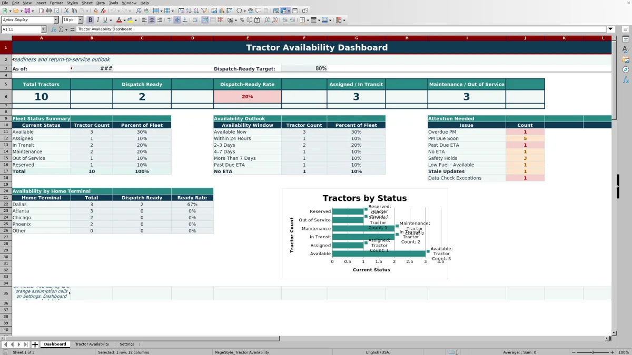Open the sidebar Navigator compass icon
Viewport: 632px width, 355px height.
point(626,69)
